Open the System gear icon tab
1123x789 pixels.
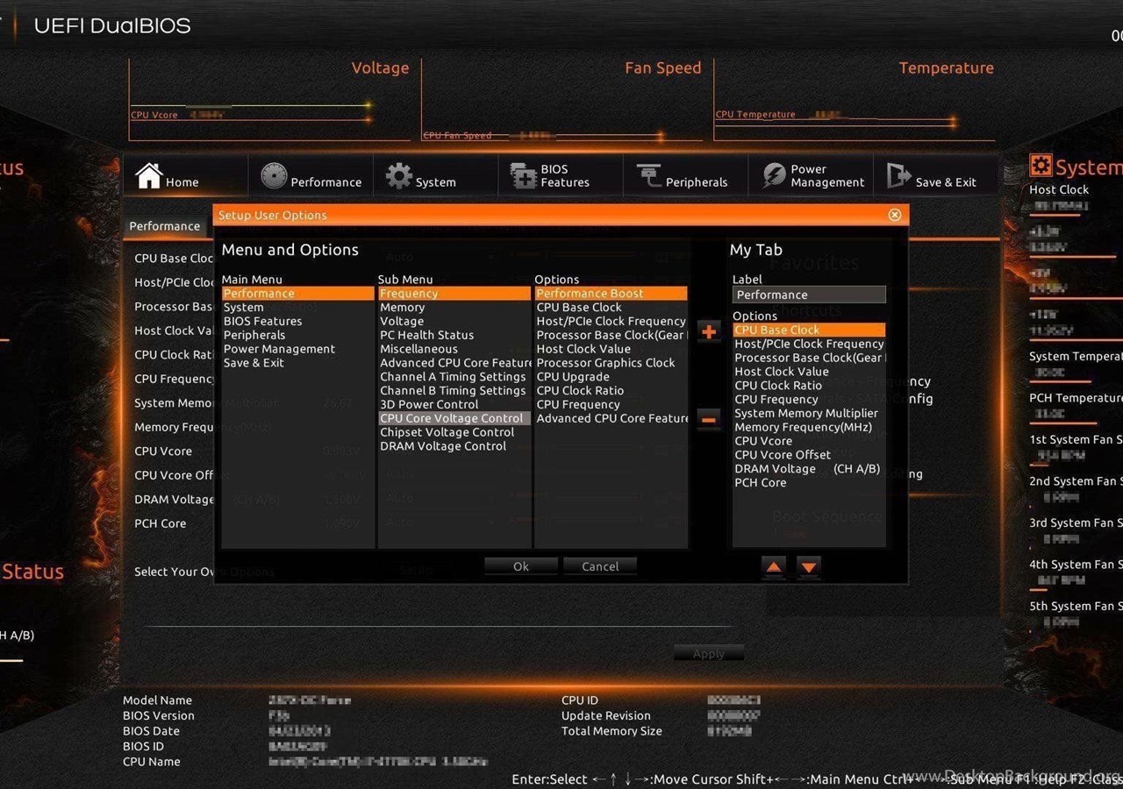click(399, 176)
